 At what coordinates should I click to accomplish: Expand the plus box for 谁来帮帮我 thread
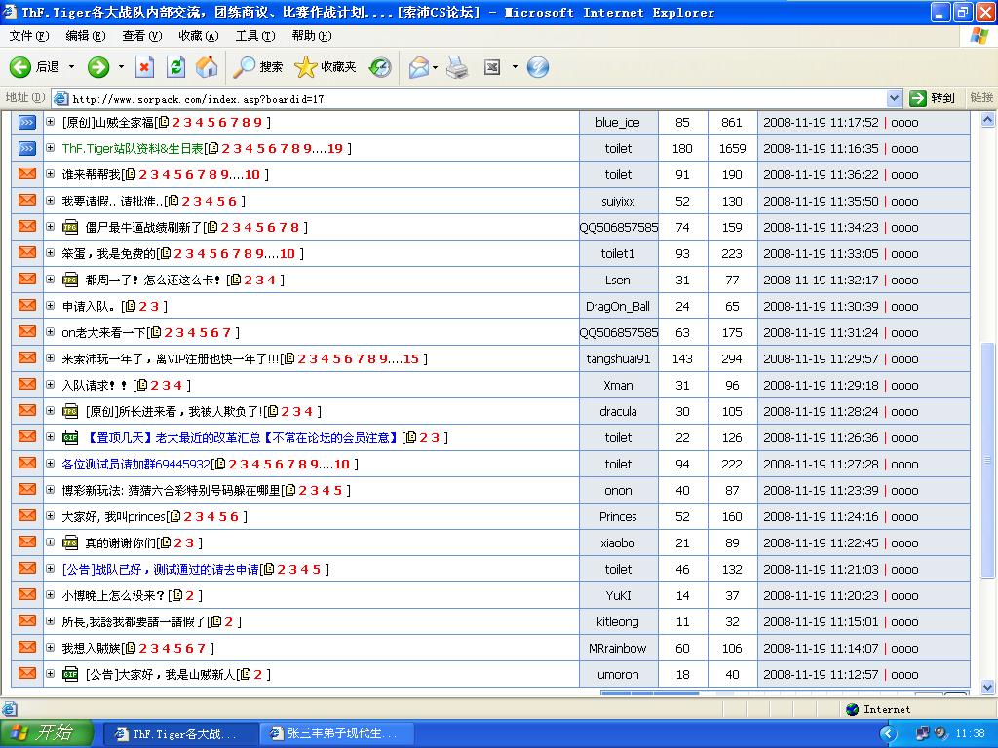point(51,174)
